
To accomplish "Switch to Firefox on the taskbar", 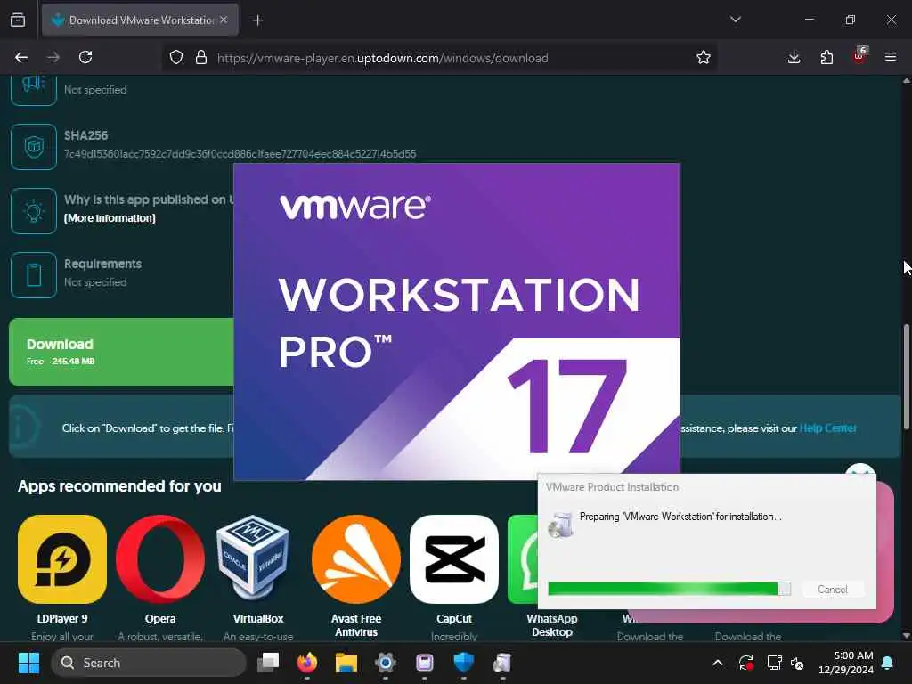I will 307,663.
